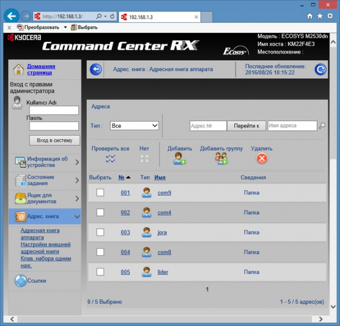Click the blue back arrow in page header
This screenshot has width=340, height=326.
[x=96, y=69]
